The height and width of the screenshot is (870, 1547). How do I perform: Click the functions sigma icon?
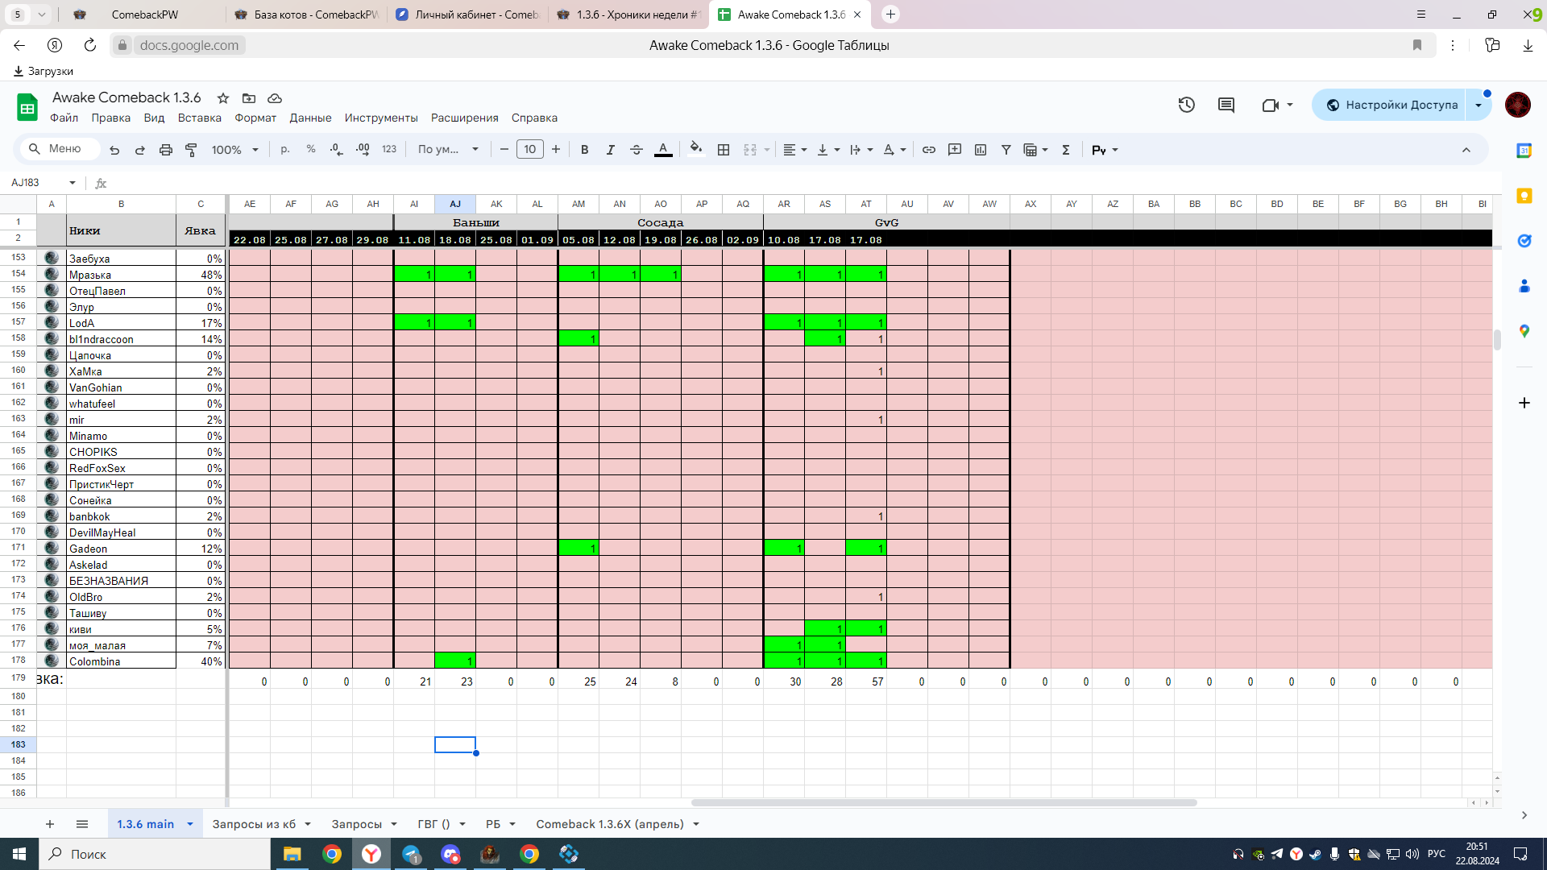click(1065, 150)
